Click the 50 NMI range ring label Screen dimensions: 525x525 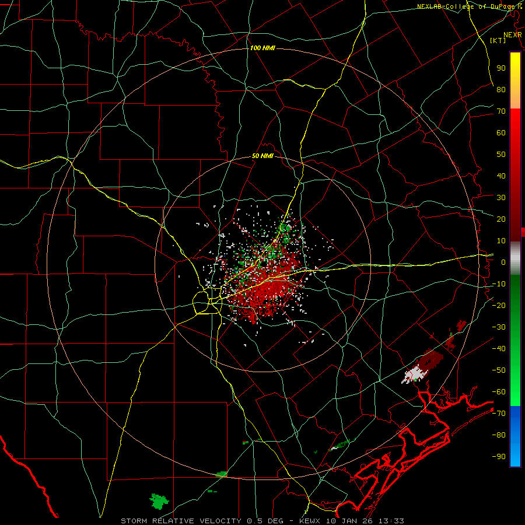point(262,156)
